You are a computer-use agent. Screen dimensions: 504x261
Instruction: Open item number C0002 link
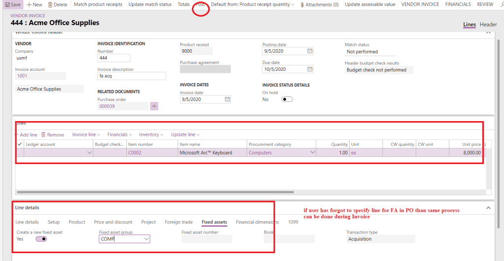(135, 153)
